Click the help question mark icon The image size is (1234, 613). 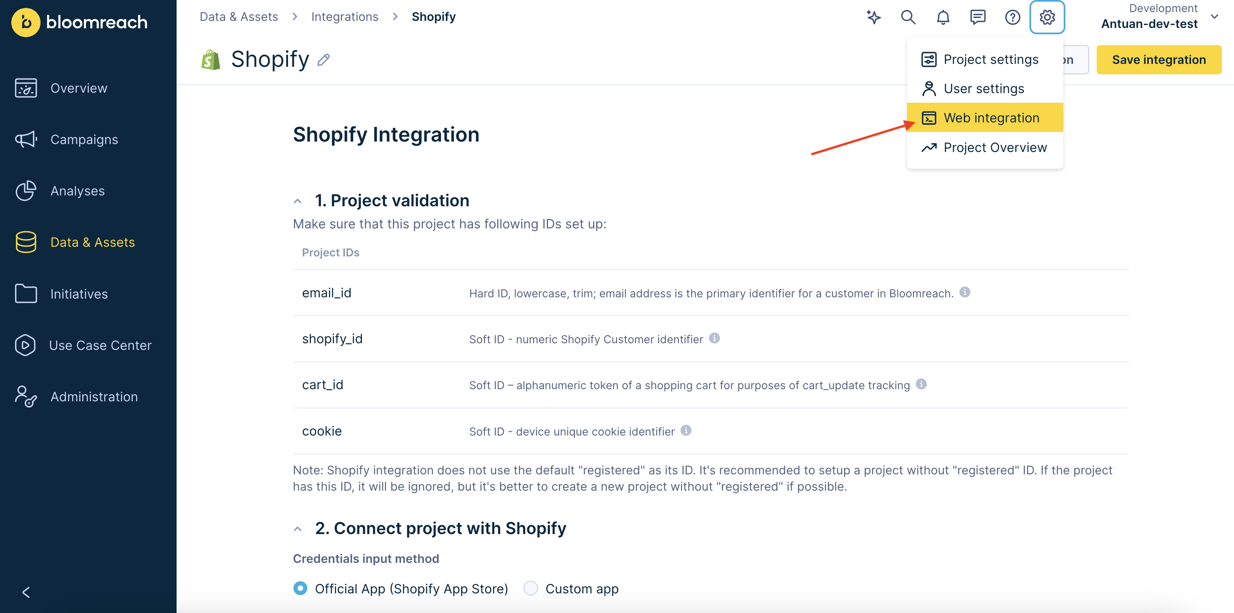click(x=1012, y=17)
